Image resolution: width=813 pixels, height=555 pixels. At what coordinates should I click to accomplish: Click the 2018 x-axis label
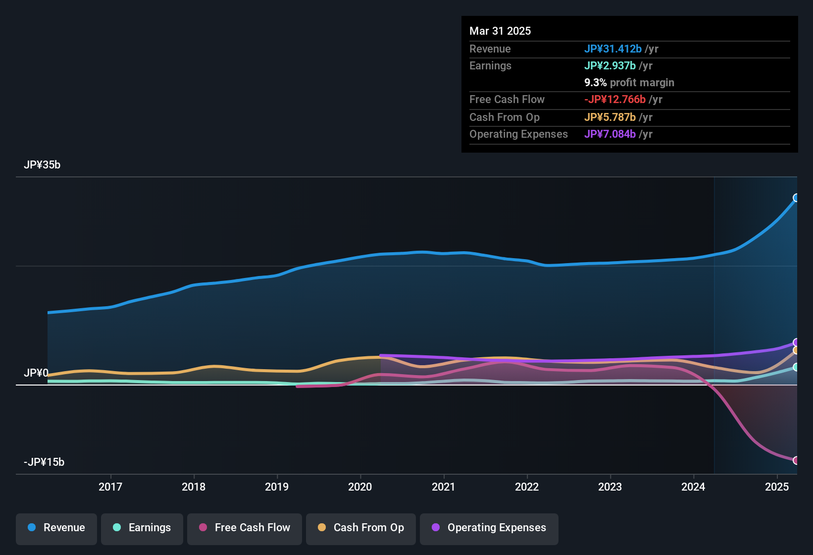(x=194, y=487)
